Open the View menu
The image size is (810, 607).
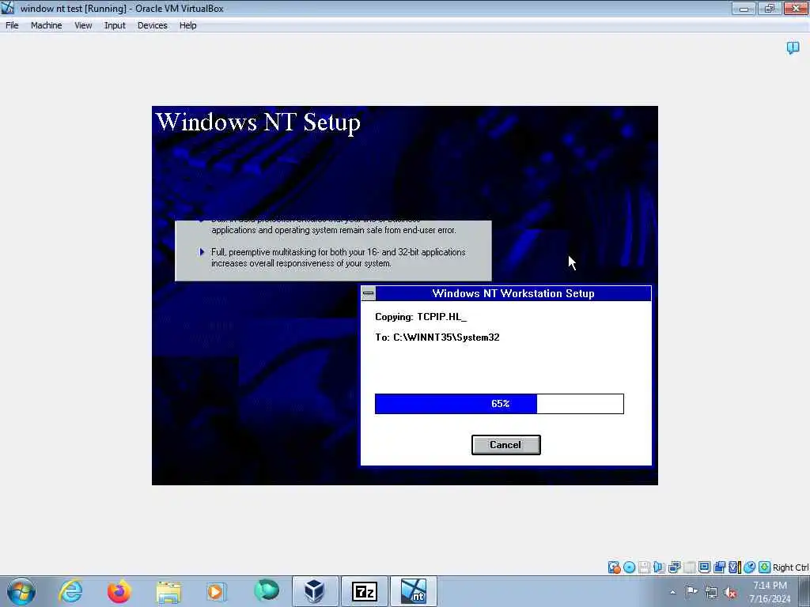point(83,25)
